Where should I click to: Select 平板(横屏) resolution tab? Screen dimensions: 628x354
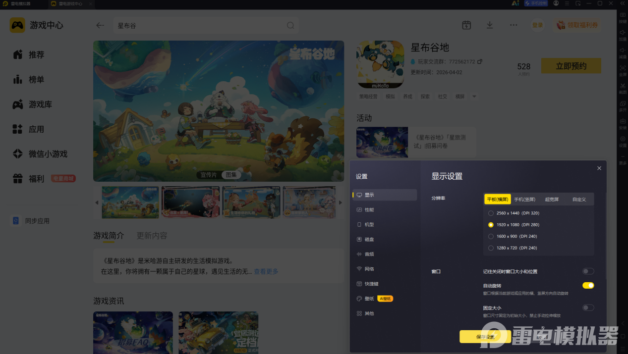coord(497,200)
